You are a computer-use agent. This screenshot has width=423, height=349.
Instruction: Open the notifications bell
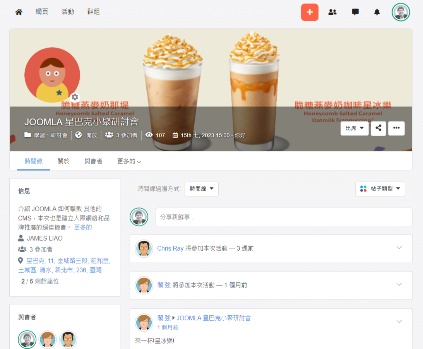click(377, 12)
